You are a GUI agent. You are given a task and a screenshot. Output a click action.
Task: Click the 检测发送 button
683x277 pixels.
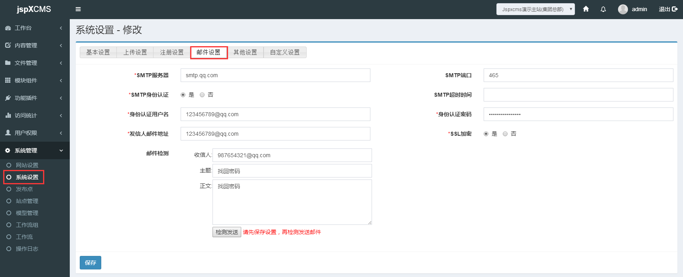[227, 232]
